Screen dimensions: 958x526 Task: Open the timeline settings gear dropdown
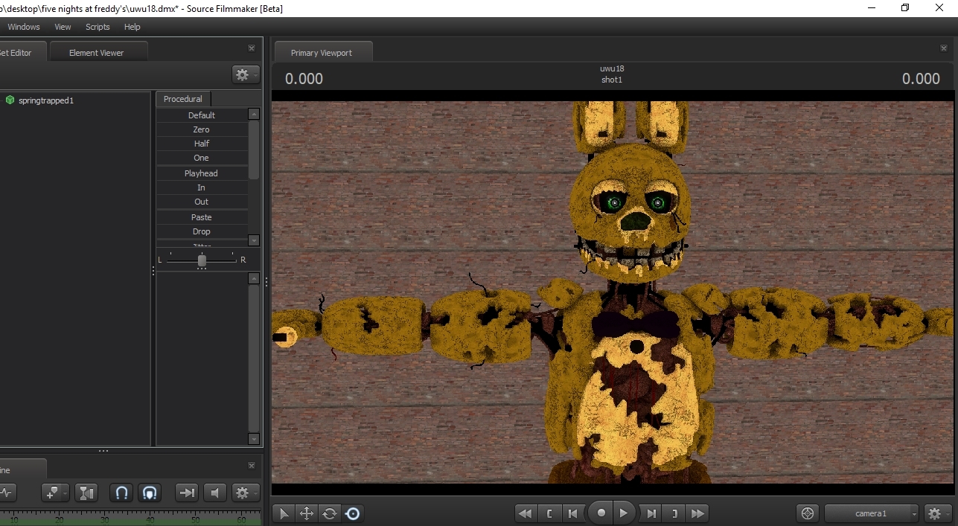pos(244,493)
